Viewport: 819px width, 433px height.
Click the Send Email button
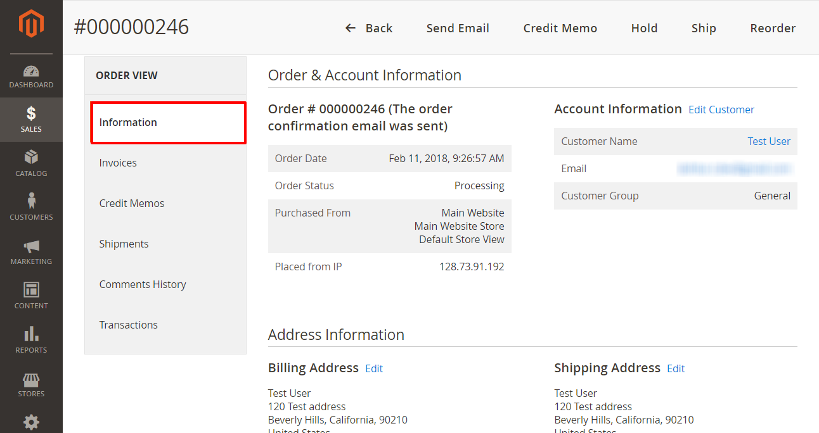point(458,28)
